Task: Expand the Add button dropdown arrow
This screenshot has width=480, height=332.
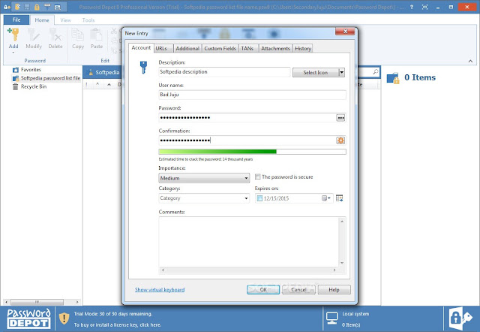Action: click(13, 53)
